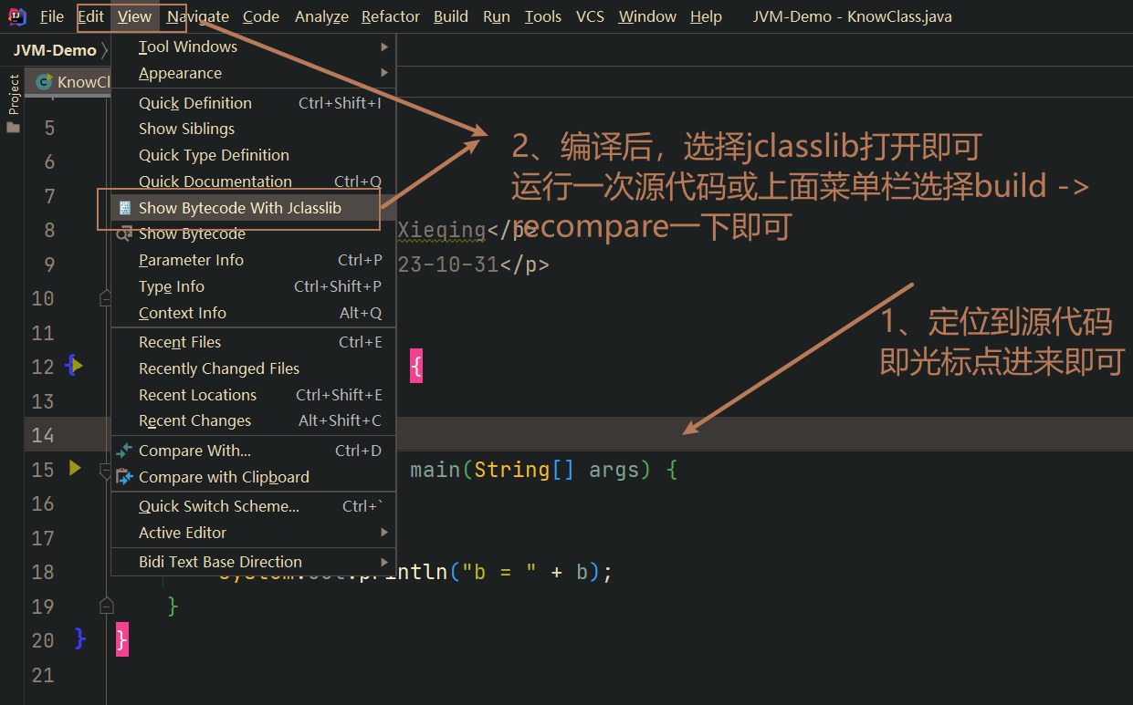Choose Quick Switch Scheme... item

253,506
